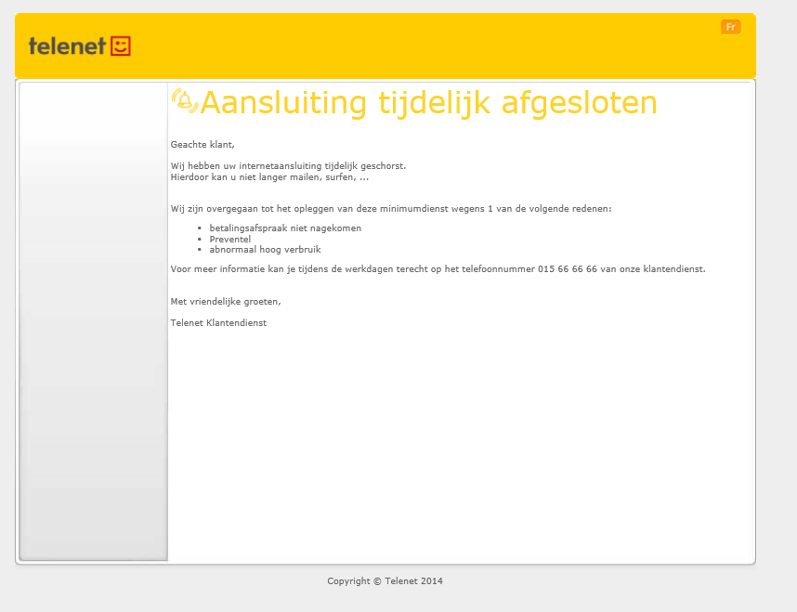Click the 'Telenet Klantendienst' signature
The width and height of the screenshot is (797, 612).
218,323
